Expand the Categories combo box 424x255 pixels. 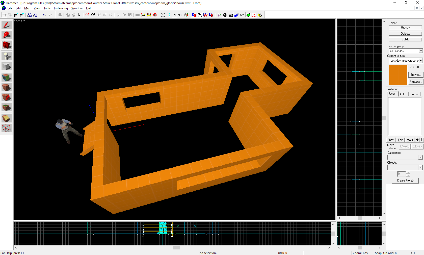pos(420,158)
